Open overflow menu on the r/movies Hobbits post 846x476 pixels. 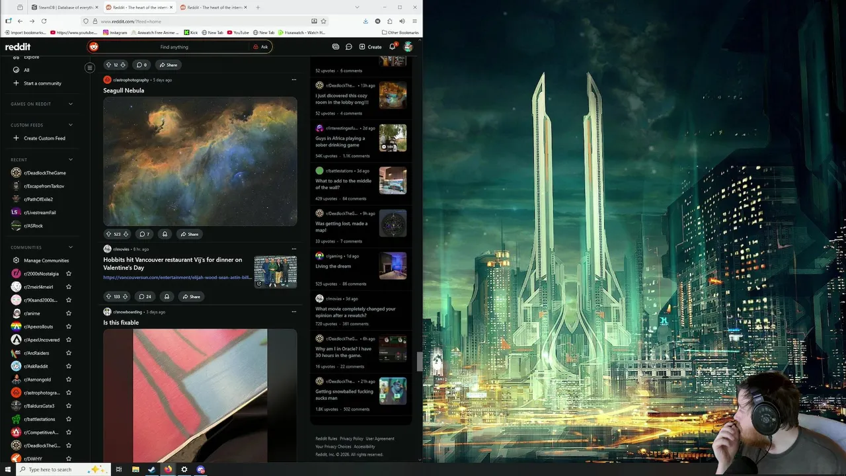(x=294, y=249)
